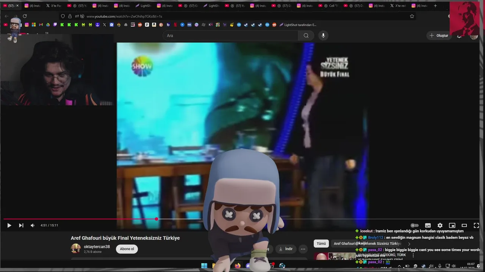Viewport: 485px width, 272px height.
Task: Open the Gmail bookmark icon
Action: [41, 25]
